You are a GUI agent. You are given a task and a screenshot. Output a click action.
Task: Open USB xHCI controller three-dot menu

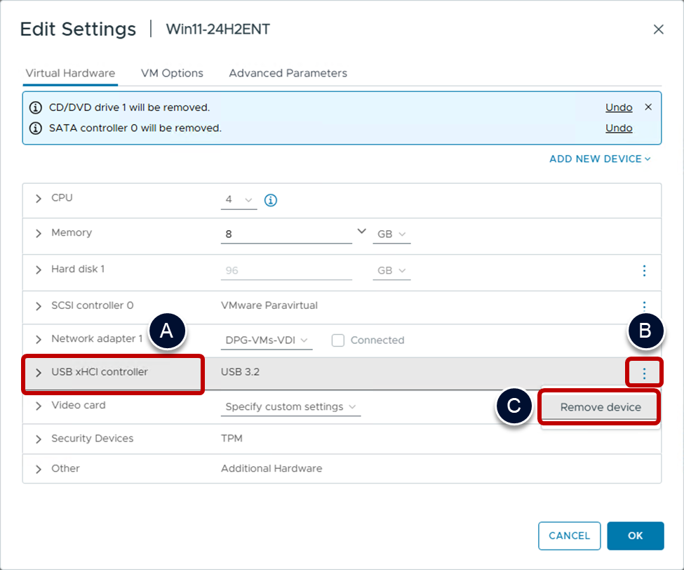[644, 373]
